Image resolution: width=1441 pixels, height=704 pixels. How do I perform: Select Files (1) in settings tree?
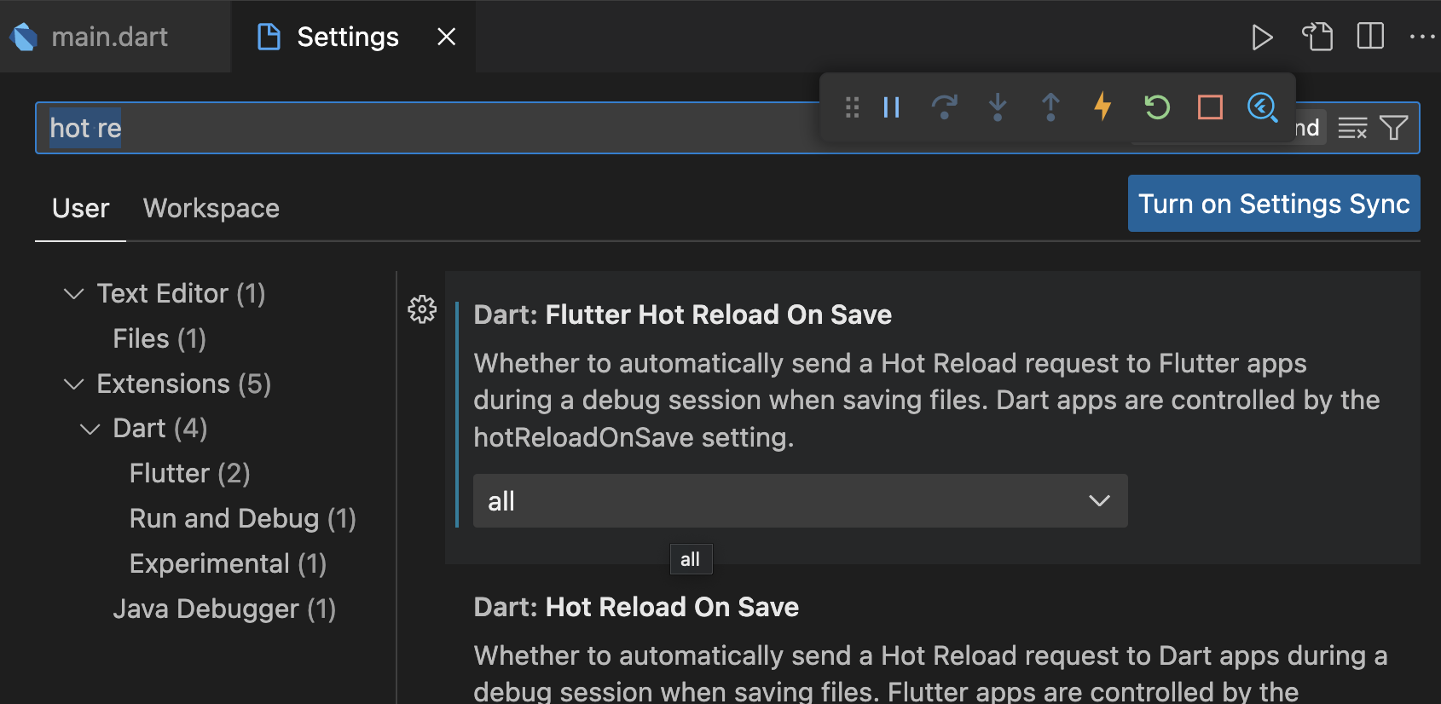click(x=159, y=338)
